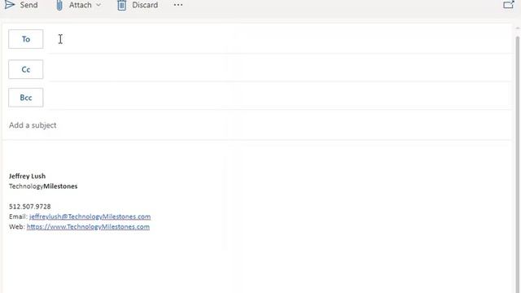
Task: Click the To recipient button
Action: click(25, 39)
